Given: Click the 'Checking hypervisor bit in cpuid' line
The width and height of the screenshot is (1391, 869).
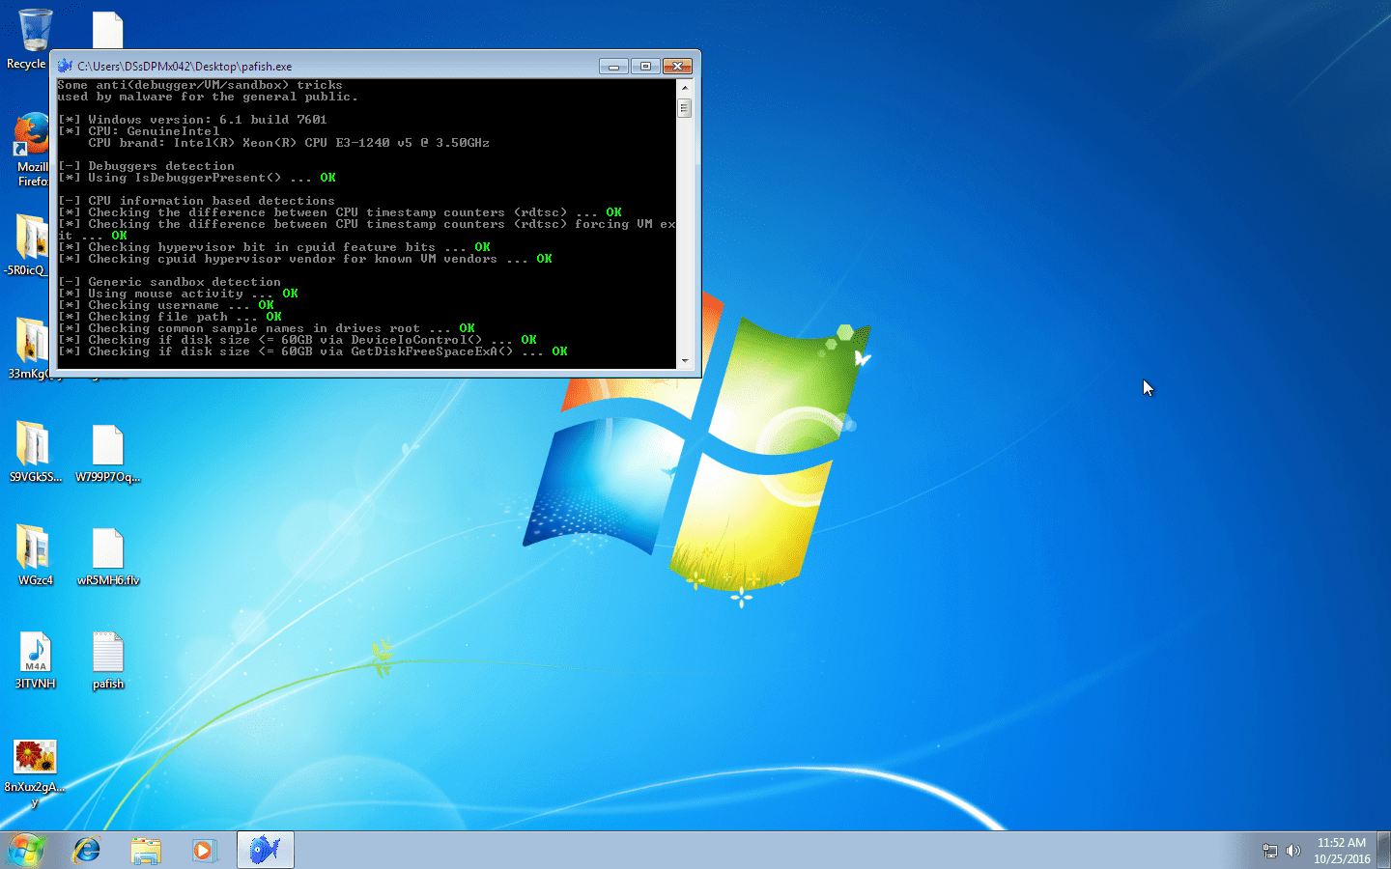Looking at the screenshot, I should pyautogui.click(x=274, y=247).
